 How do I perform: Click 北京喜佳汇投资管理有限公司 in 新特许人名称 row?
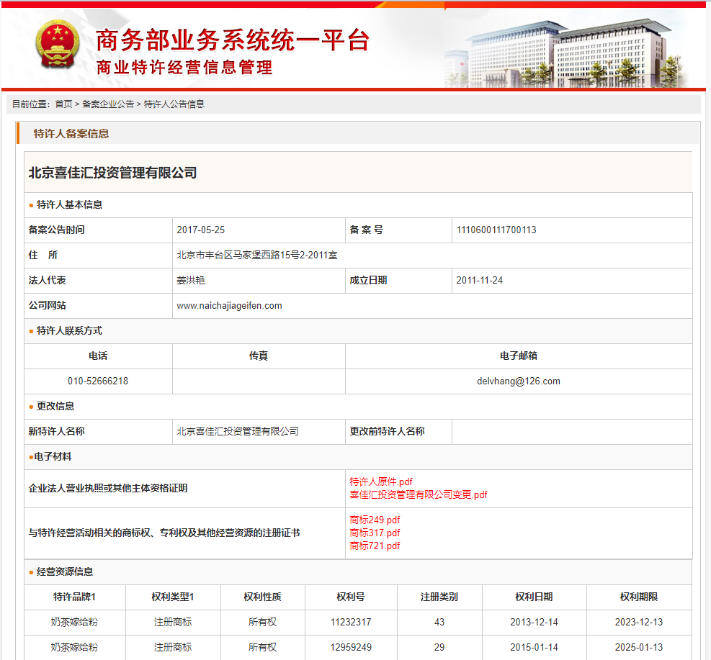238,431
